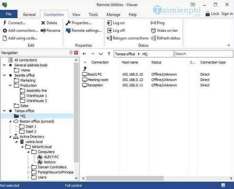Collapse the Active Directory node
This screenshot has width=234, height=189.
tap(10, 137)
